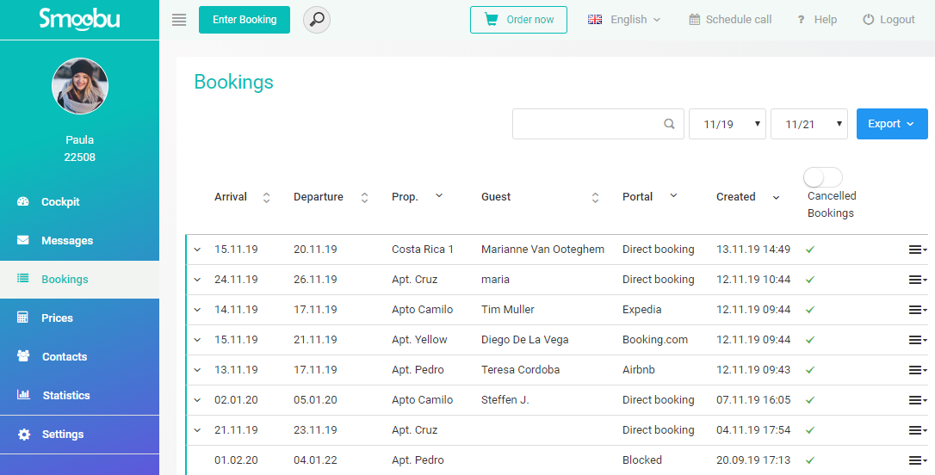Open actions menu for Tim Muller booking
The height and width of the screenshot is (475, 935).
pyautogui.click(x=917, y=310)
